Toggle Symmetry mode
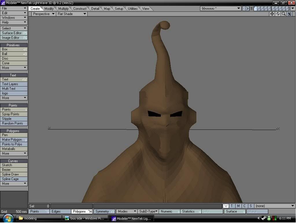Screen dimensions: 296x223 point(104,211)
